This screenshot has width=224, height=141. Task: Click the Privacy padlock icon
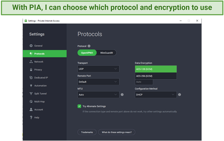click(x=31, y=70)
